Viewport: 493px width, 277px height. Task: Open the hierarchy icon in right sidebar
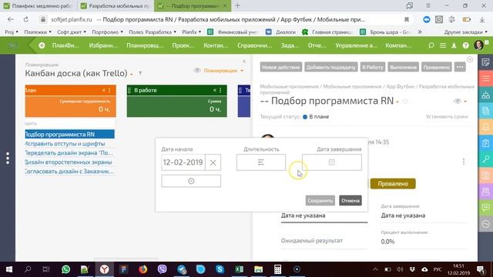(485, 95)
